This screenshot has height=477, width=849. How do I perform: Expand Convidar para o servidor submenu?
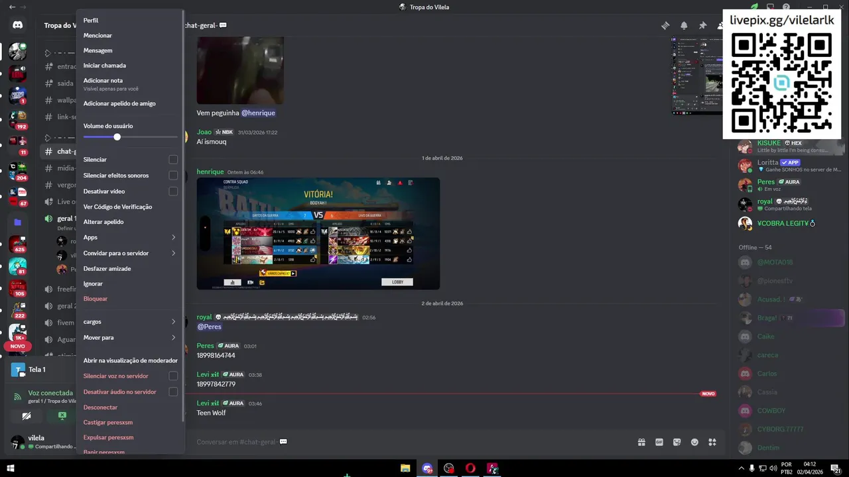click(130, 253)
